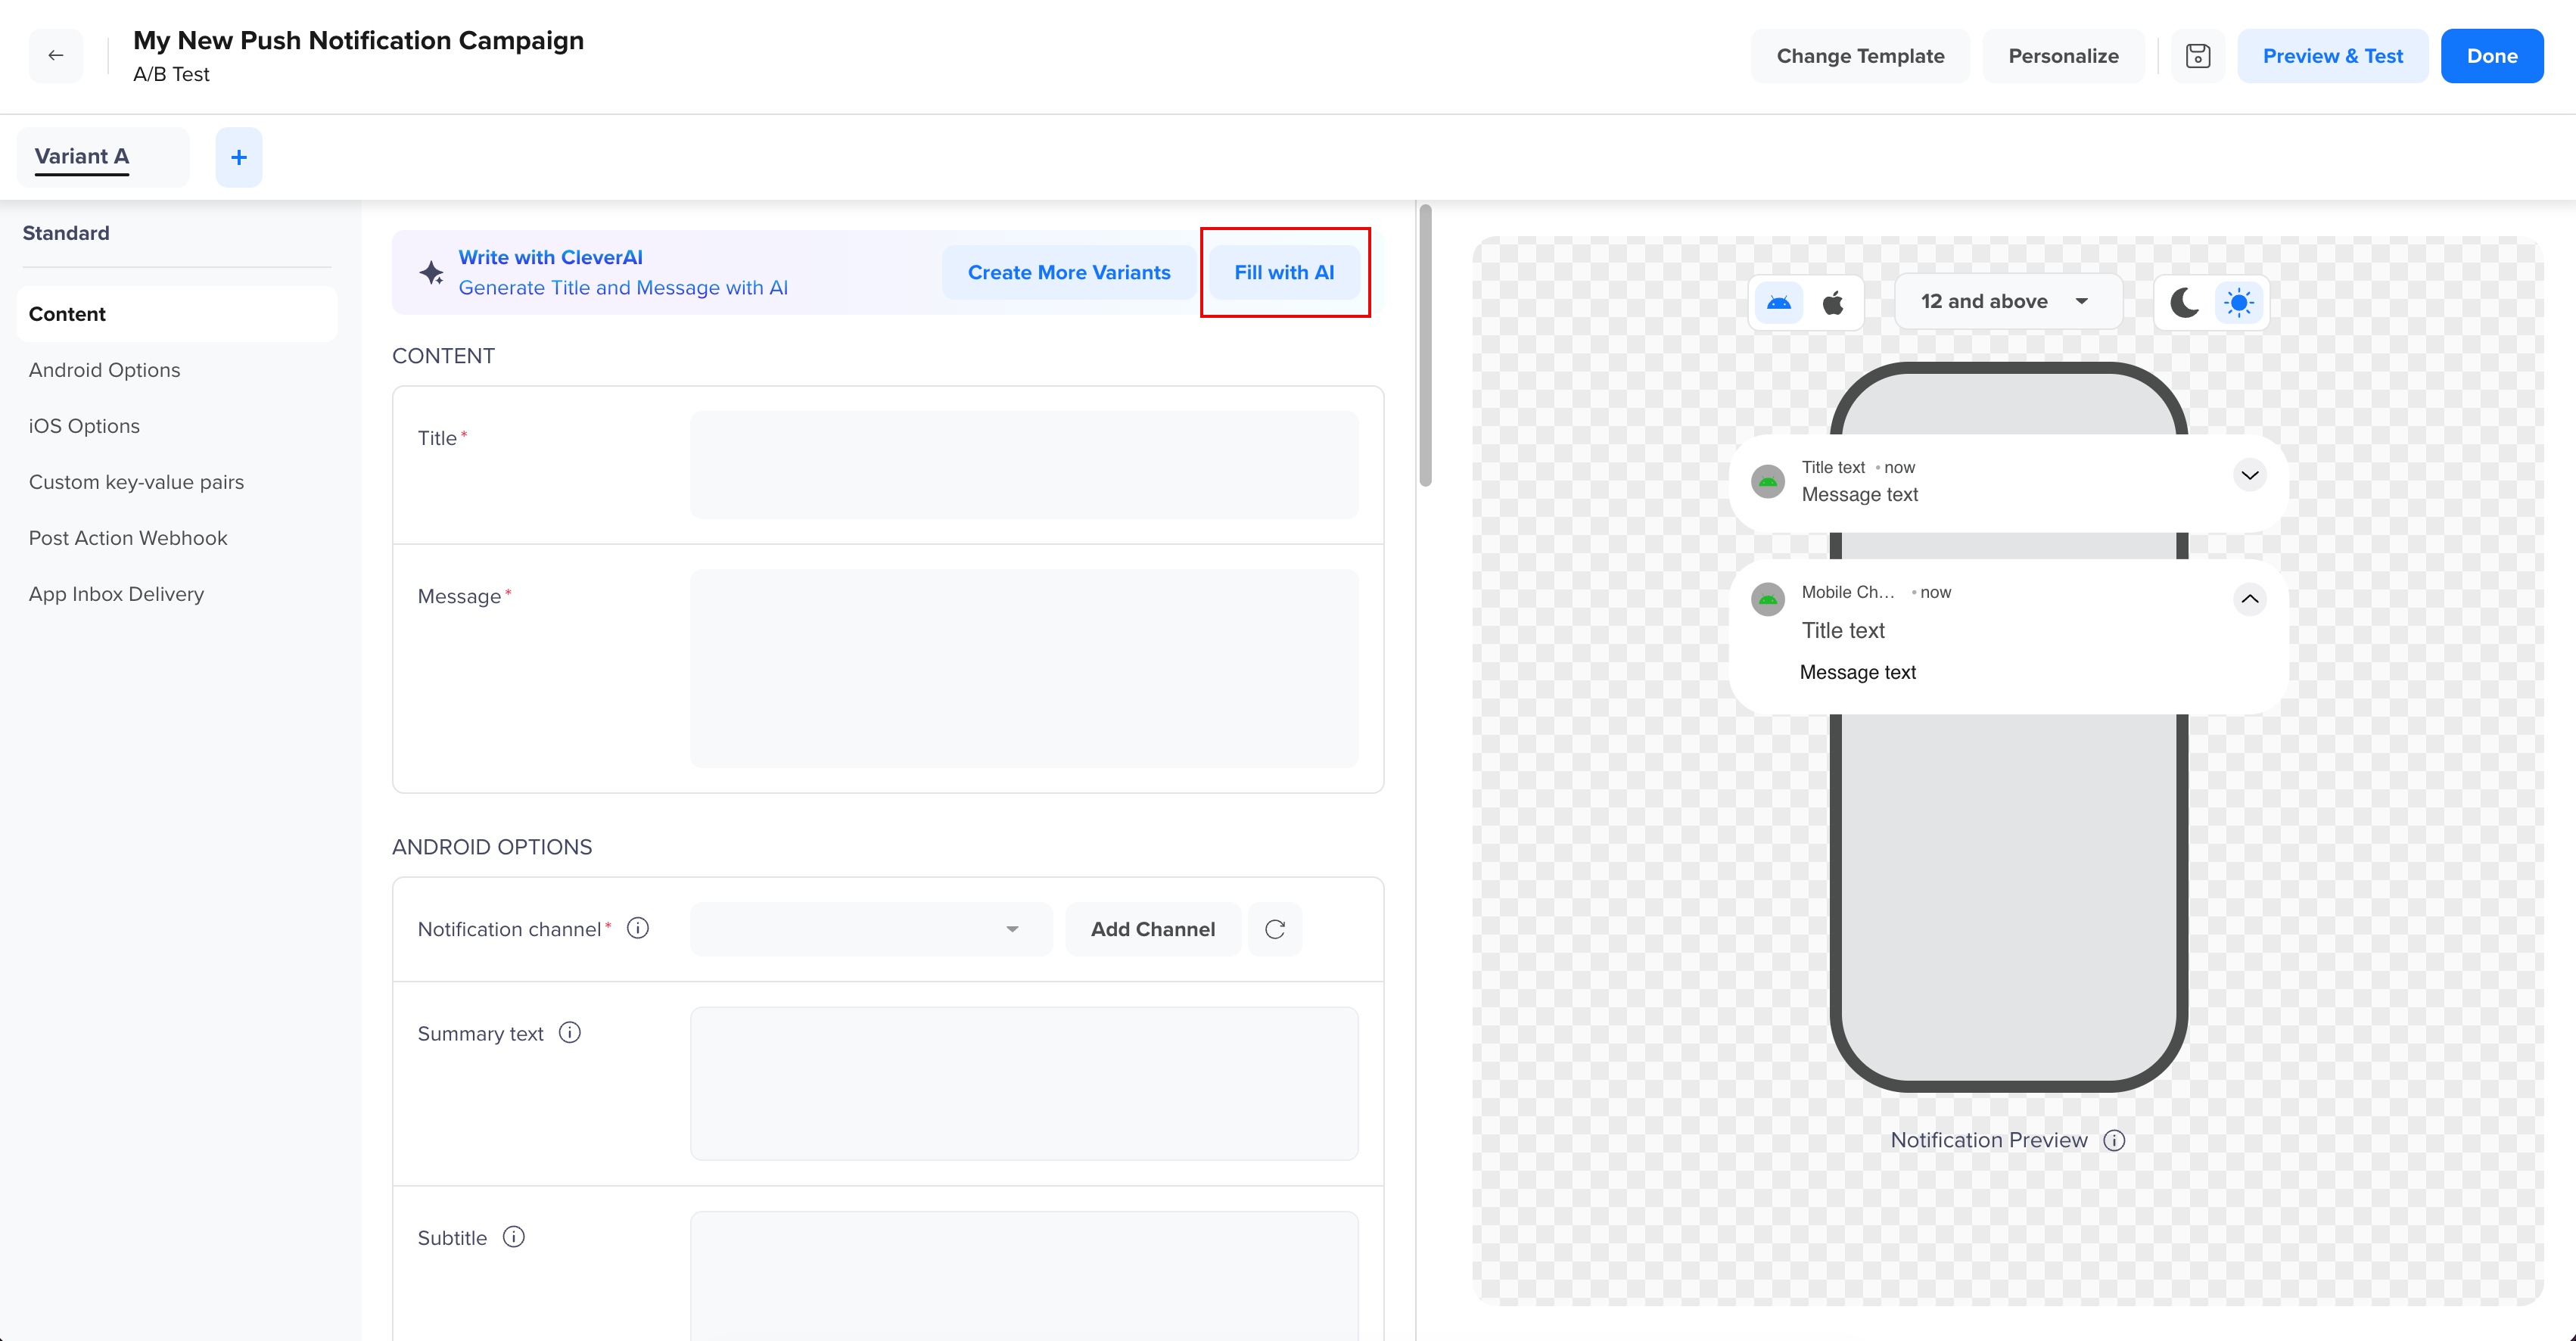The image size is (2576, 1341).
Task: Click the CleverAI sparkle icon
Action: [x=431, y=272]
